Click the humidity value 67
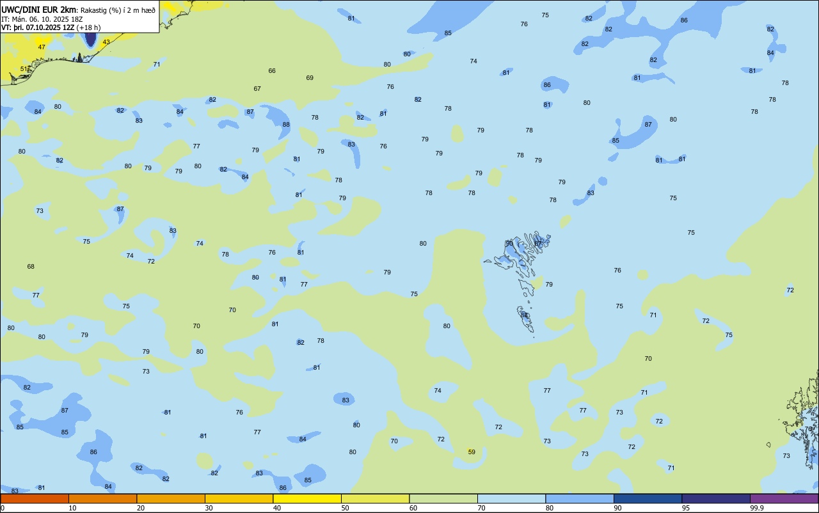Screen dimensions: 819x513 pos(257,89)
